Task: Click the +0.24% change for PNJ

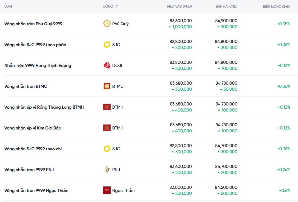Action: [283, 170]
